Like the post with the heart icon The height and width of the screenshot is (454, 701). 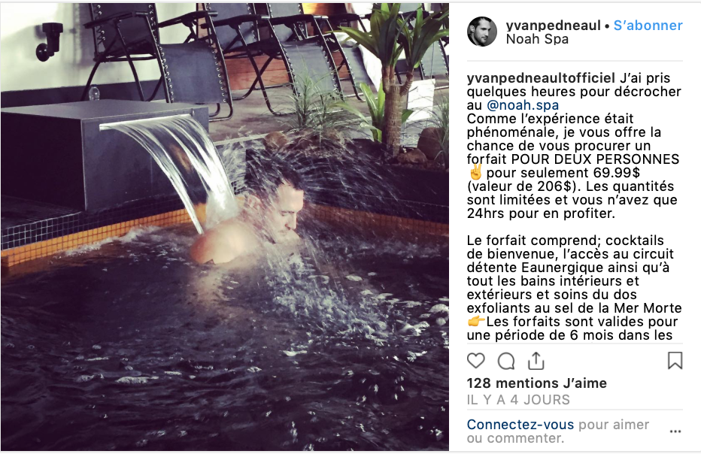pyautogui.click(x=475, y=361)
